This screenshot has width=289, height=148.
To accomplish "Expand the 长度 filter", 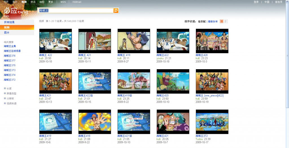I will [8, 88].
